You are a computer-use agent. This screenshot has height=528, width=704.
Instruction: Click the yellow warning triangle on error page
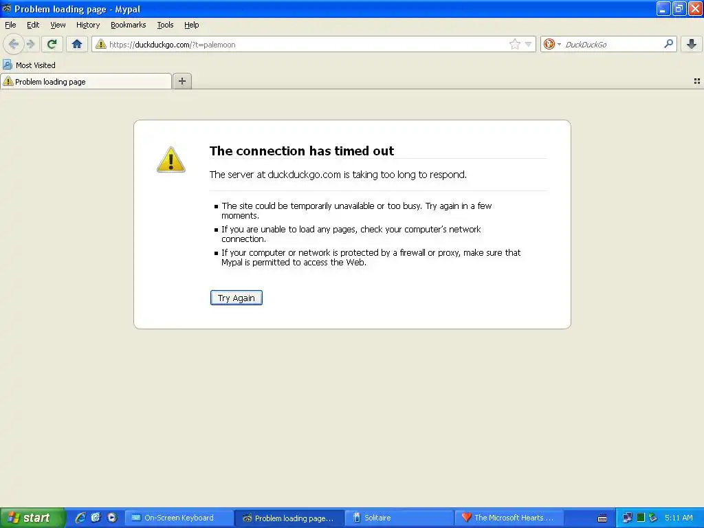[x=170, y=159]
